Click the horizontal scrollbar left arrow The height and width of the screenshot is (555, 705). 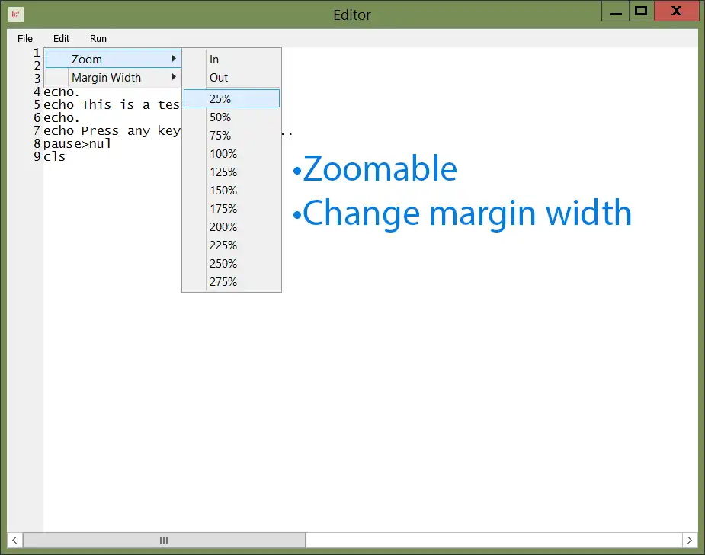point(14,540)
